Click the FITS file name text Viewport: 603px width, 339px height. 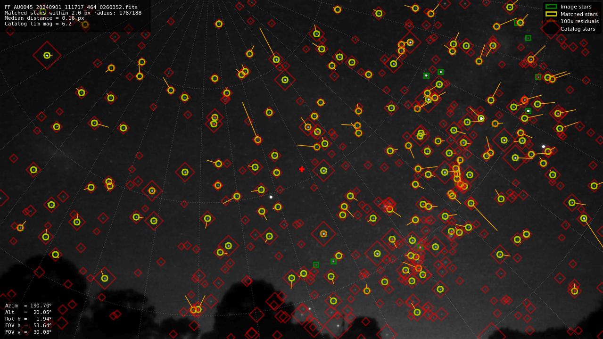[71, 7]
